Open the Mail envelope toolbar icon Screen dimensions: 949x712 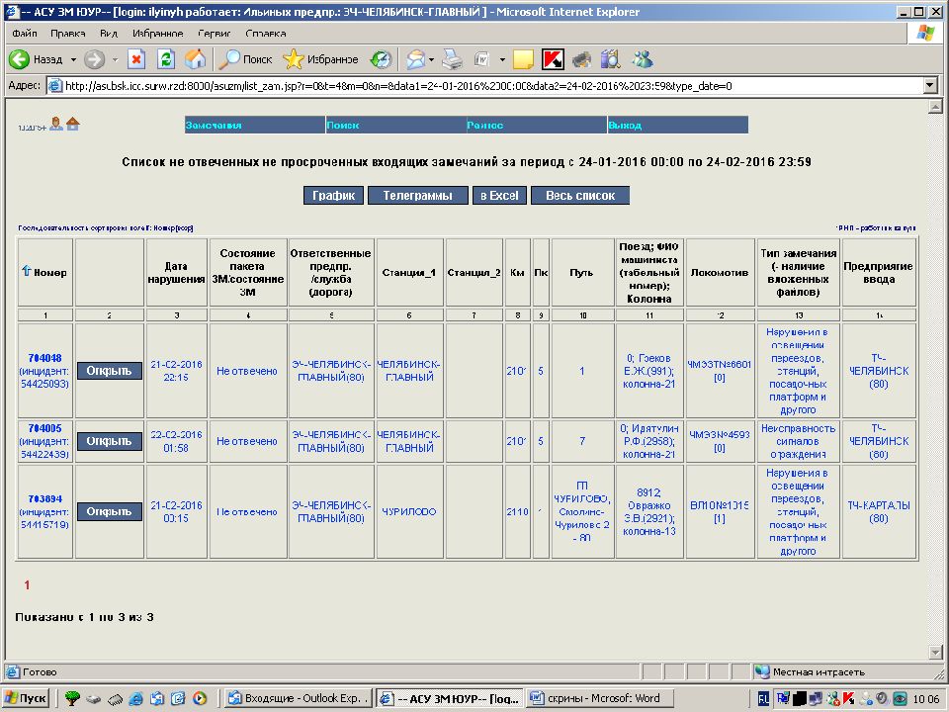(415, 59)
